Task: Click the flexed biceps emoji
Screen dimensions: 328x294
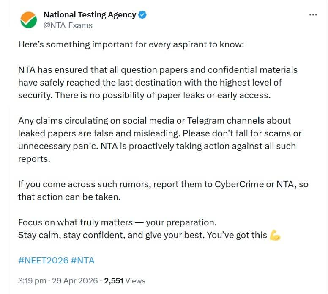Action: [x=275, y=235]
